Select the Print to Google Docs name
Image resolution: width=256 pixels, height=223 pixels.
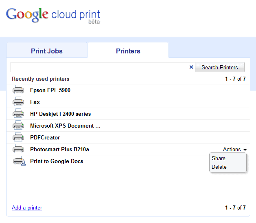coord(57,161)
